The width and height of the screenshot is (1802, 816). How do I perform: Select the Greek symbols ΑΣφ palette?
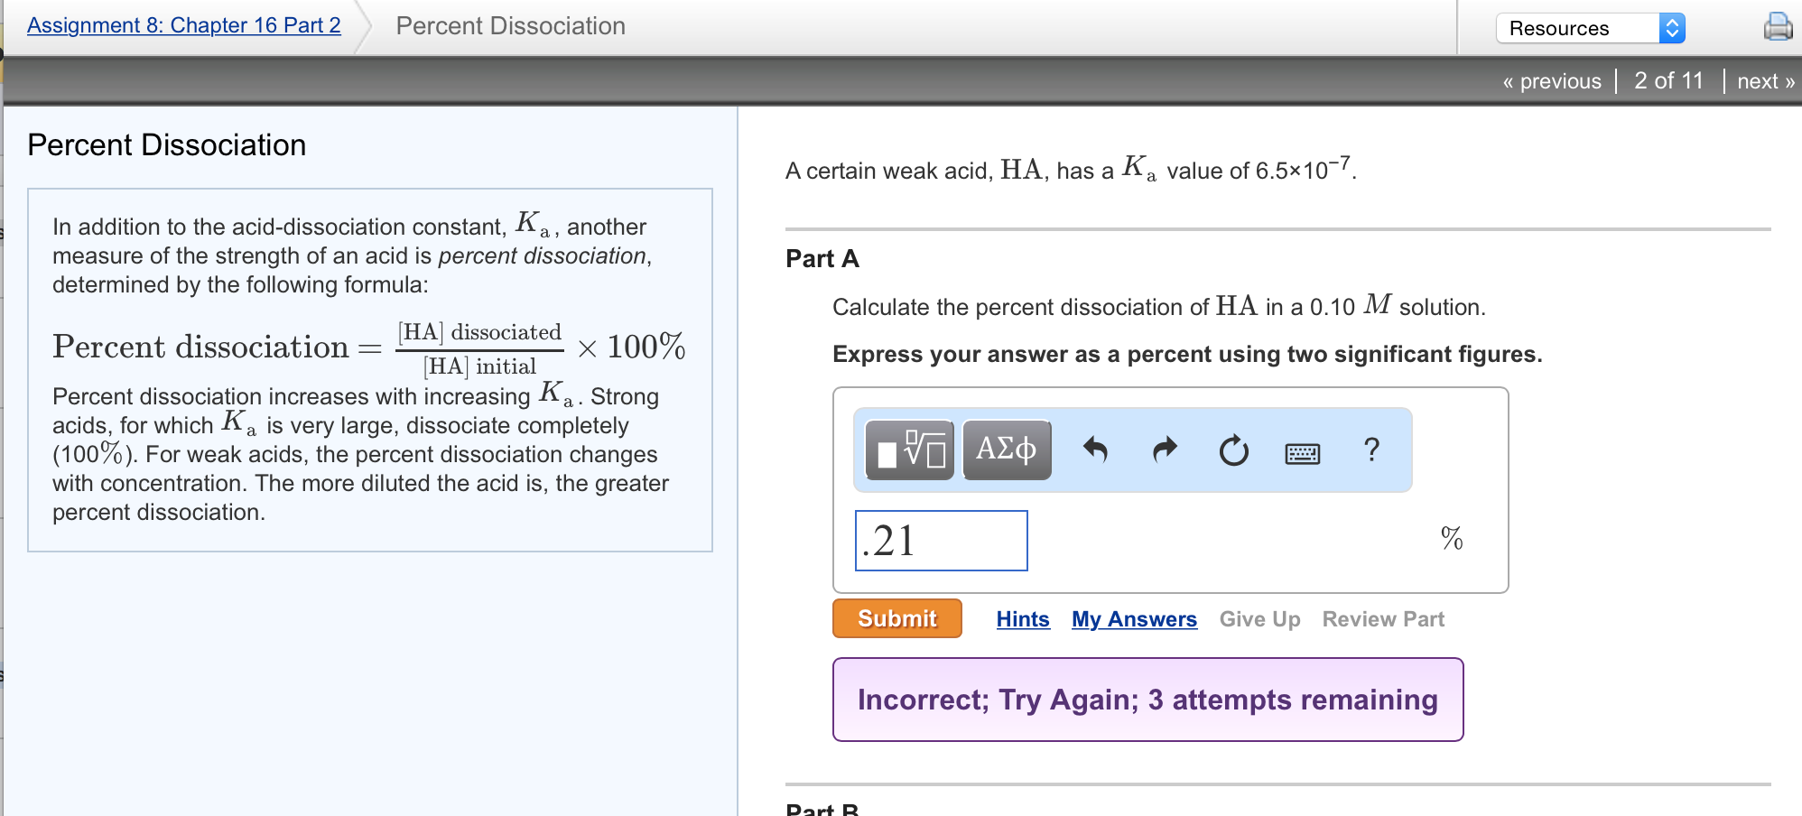tap(1005, 450)
